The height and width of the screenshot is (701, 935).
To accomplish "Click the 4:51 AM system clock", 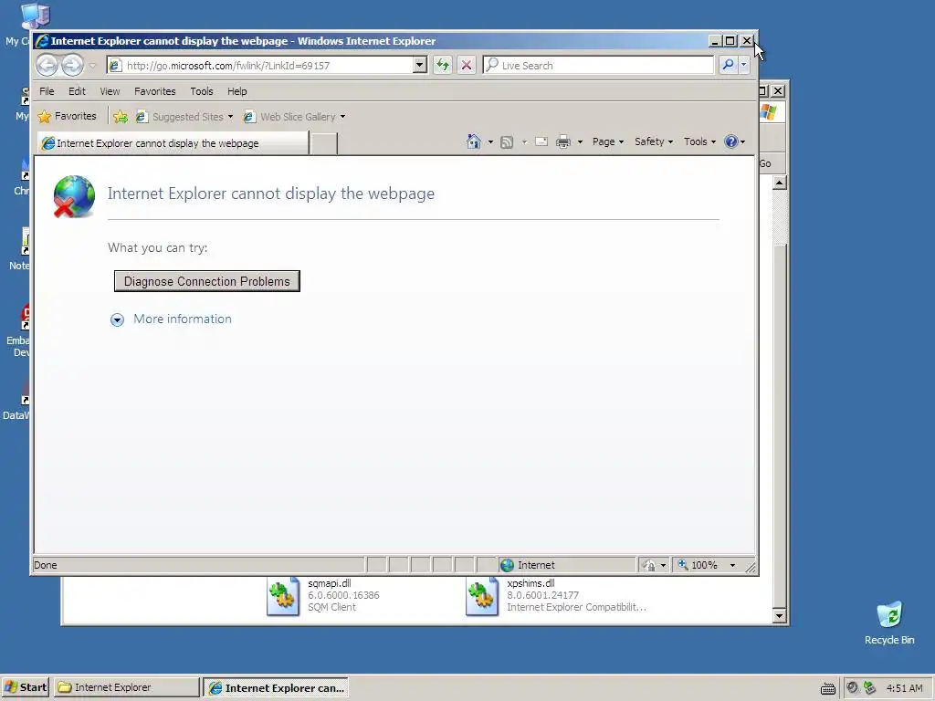I will tap(904, 688).
